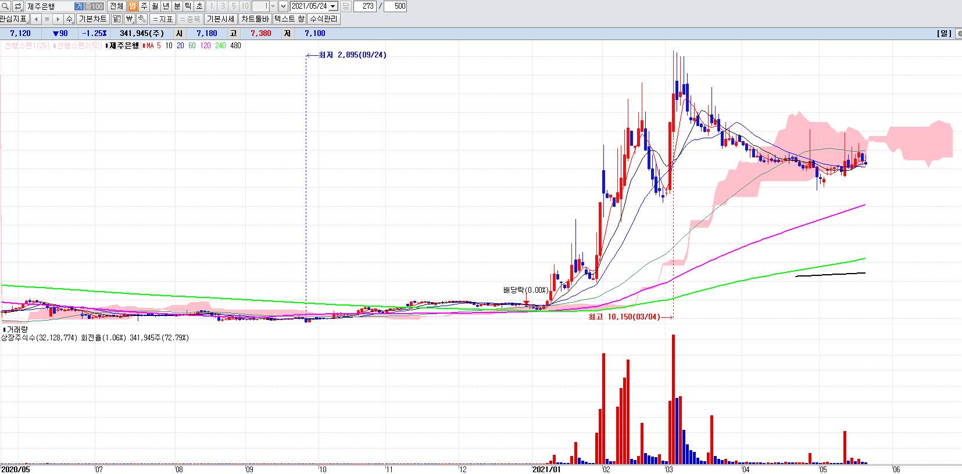The image size is (962, 474).
Task: Click the 500 total count field
Action: pos(395,6)
